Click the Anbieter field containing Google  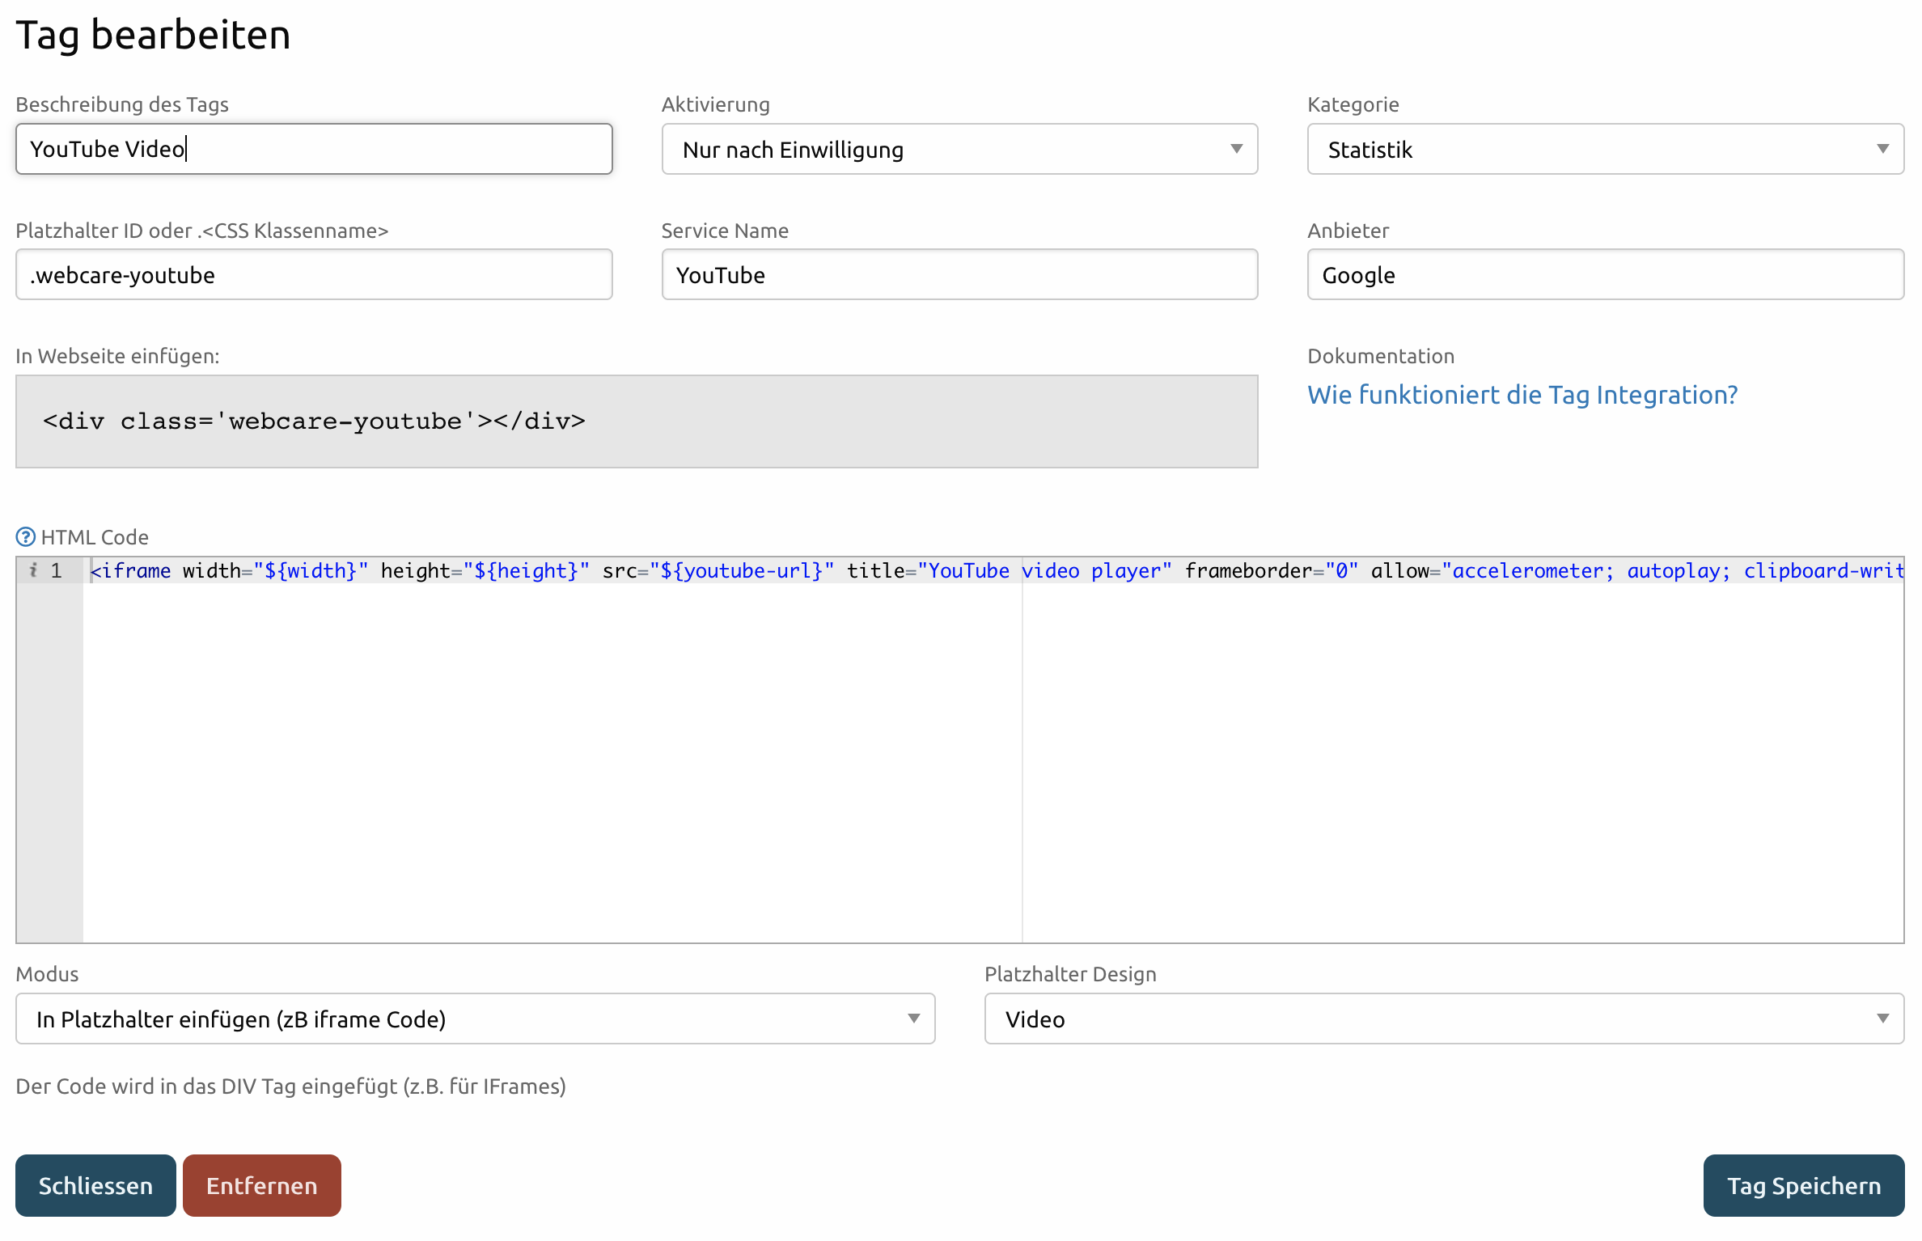[1605, 274]
